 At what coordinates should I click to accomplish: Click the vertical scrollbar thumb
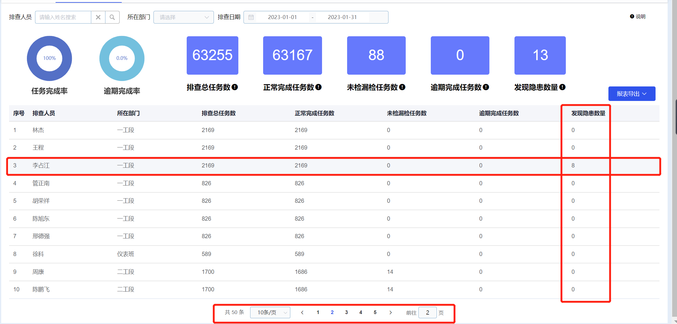tap(676, 117)
